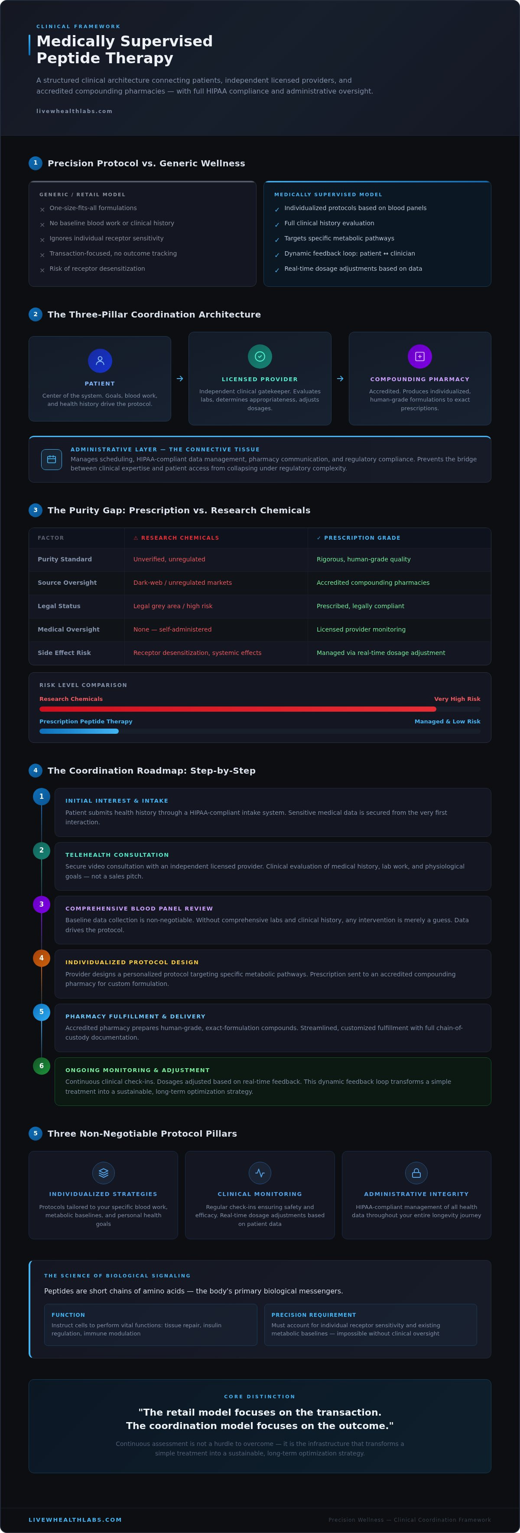Click the checkmark beside Targets specific metabolic pathways
The image size is (520, 1533).
(277, 240)
